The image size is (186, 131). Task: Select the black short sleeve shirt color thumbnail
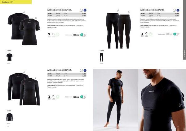10,57
